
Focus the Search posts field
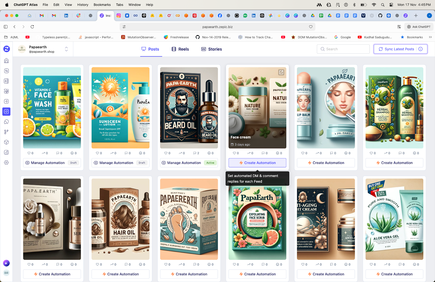pyautogui.click(x=343, y=49)
